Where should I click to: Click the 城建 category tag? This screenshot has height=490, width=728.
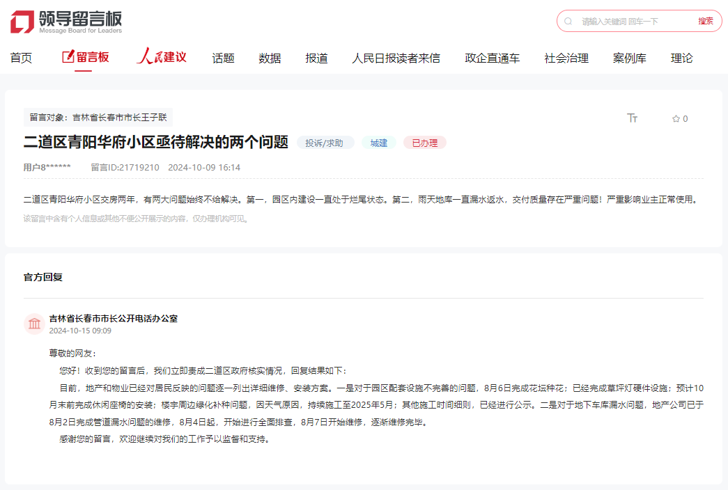[x=378, y=141]
